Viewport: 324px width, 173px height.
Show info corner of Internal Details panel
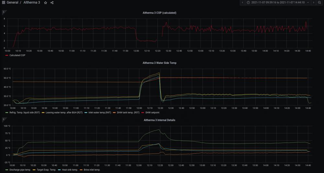(x=3, y=119)
